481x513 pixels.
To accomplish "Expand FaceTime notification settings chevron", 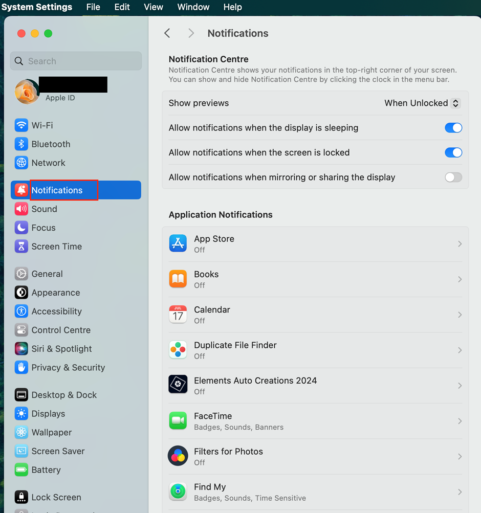I will [x=460, y=421].
